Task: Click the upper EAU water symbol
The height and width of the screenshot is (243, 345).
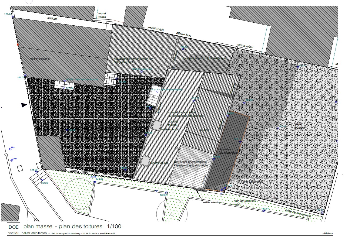Action: (11, 149)
